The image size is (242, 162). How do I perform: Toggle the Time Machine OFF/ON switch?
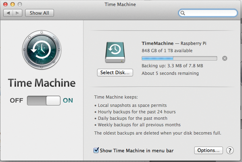point(44,101)
